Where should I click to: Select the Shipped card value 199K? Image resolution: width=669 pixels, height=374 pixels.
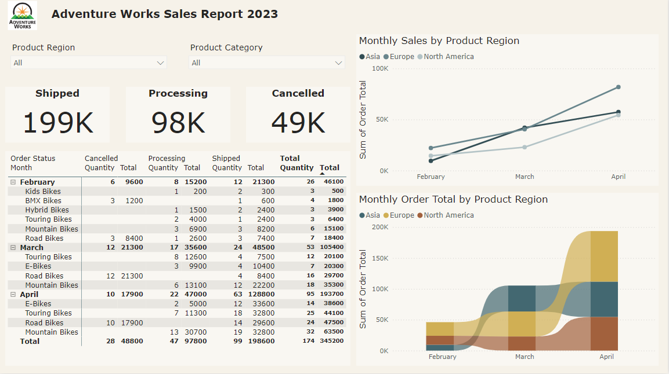point(57,123)
